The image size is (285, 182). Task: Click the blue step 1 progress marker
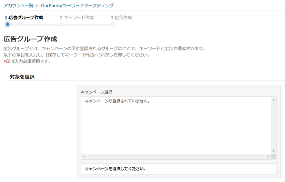7,24
